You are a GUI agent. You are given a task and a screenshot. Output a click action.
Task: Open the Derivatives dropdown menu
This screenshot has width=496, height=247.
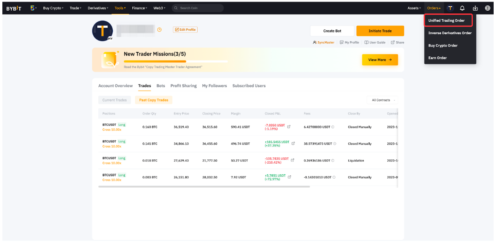pos(98,8)
